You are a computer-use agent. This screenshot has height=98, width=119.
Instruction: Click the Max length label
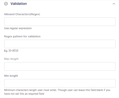[x=11, y=59]
